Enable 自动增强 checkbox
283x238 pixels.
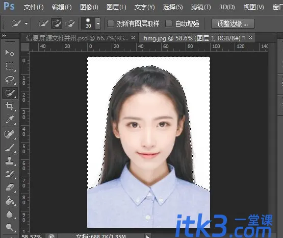[x=169, y=23]
